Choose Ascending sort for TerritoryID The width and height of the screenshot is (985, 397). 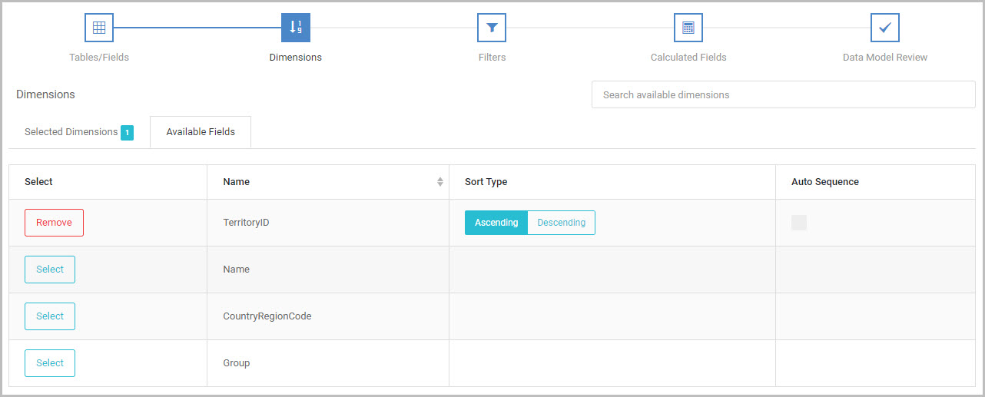496,223
